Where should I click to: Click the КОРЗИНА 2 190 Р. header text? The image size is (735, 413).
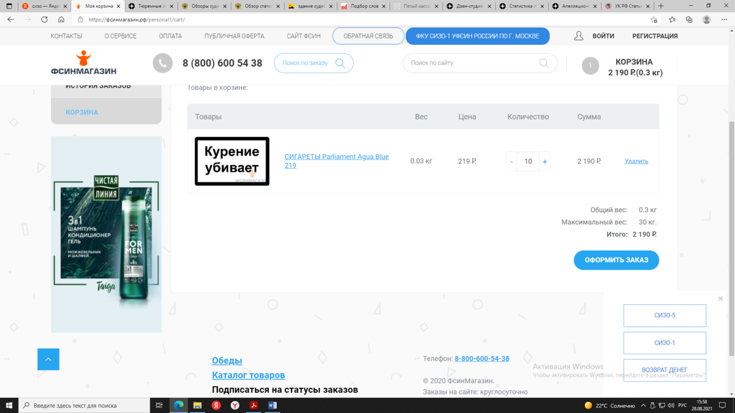click(x=635, y=67)
